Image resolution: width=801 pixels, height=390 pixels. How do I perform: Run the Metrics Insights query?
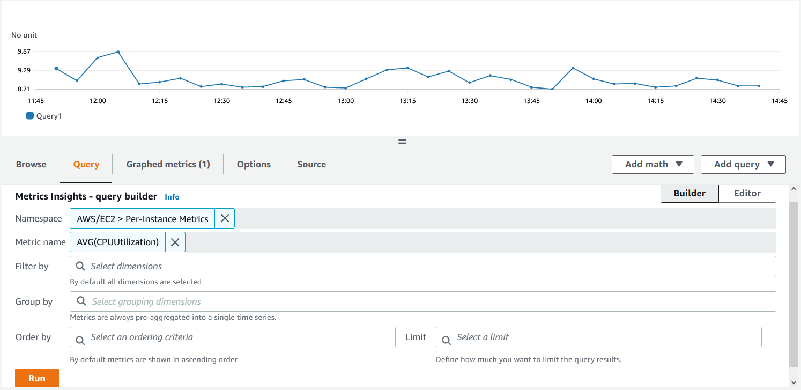click(x=36, y=378)
